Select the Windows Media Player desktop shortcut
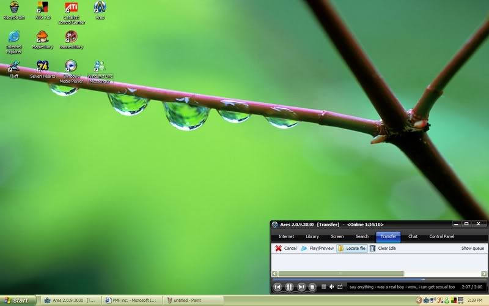The image size is (489, 306). [71, 69]
